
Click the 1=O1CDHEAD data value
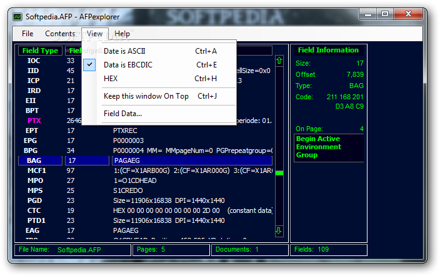coord(135,180)
